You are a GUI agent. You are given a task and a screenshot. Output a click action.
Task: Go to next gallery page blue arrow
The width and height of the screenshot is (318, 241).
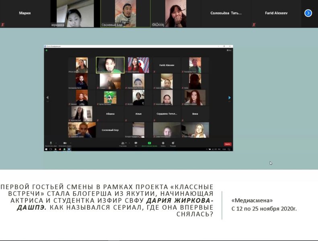coord(230,98)
